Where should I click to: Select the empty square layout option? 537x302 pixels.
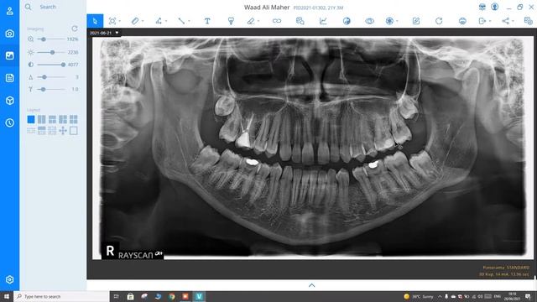tap(73, 131)
